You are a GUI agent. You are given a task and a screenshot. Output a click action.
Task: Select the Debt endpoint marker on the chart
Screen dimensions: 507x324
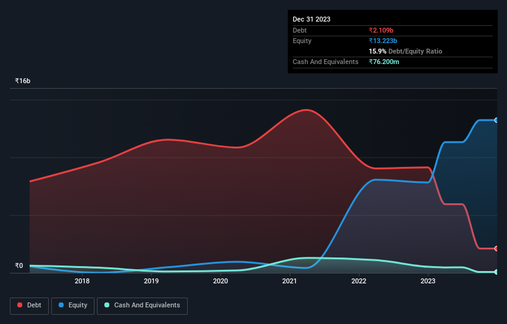(496, 249)
